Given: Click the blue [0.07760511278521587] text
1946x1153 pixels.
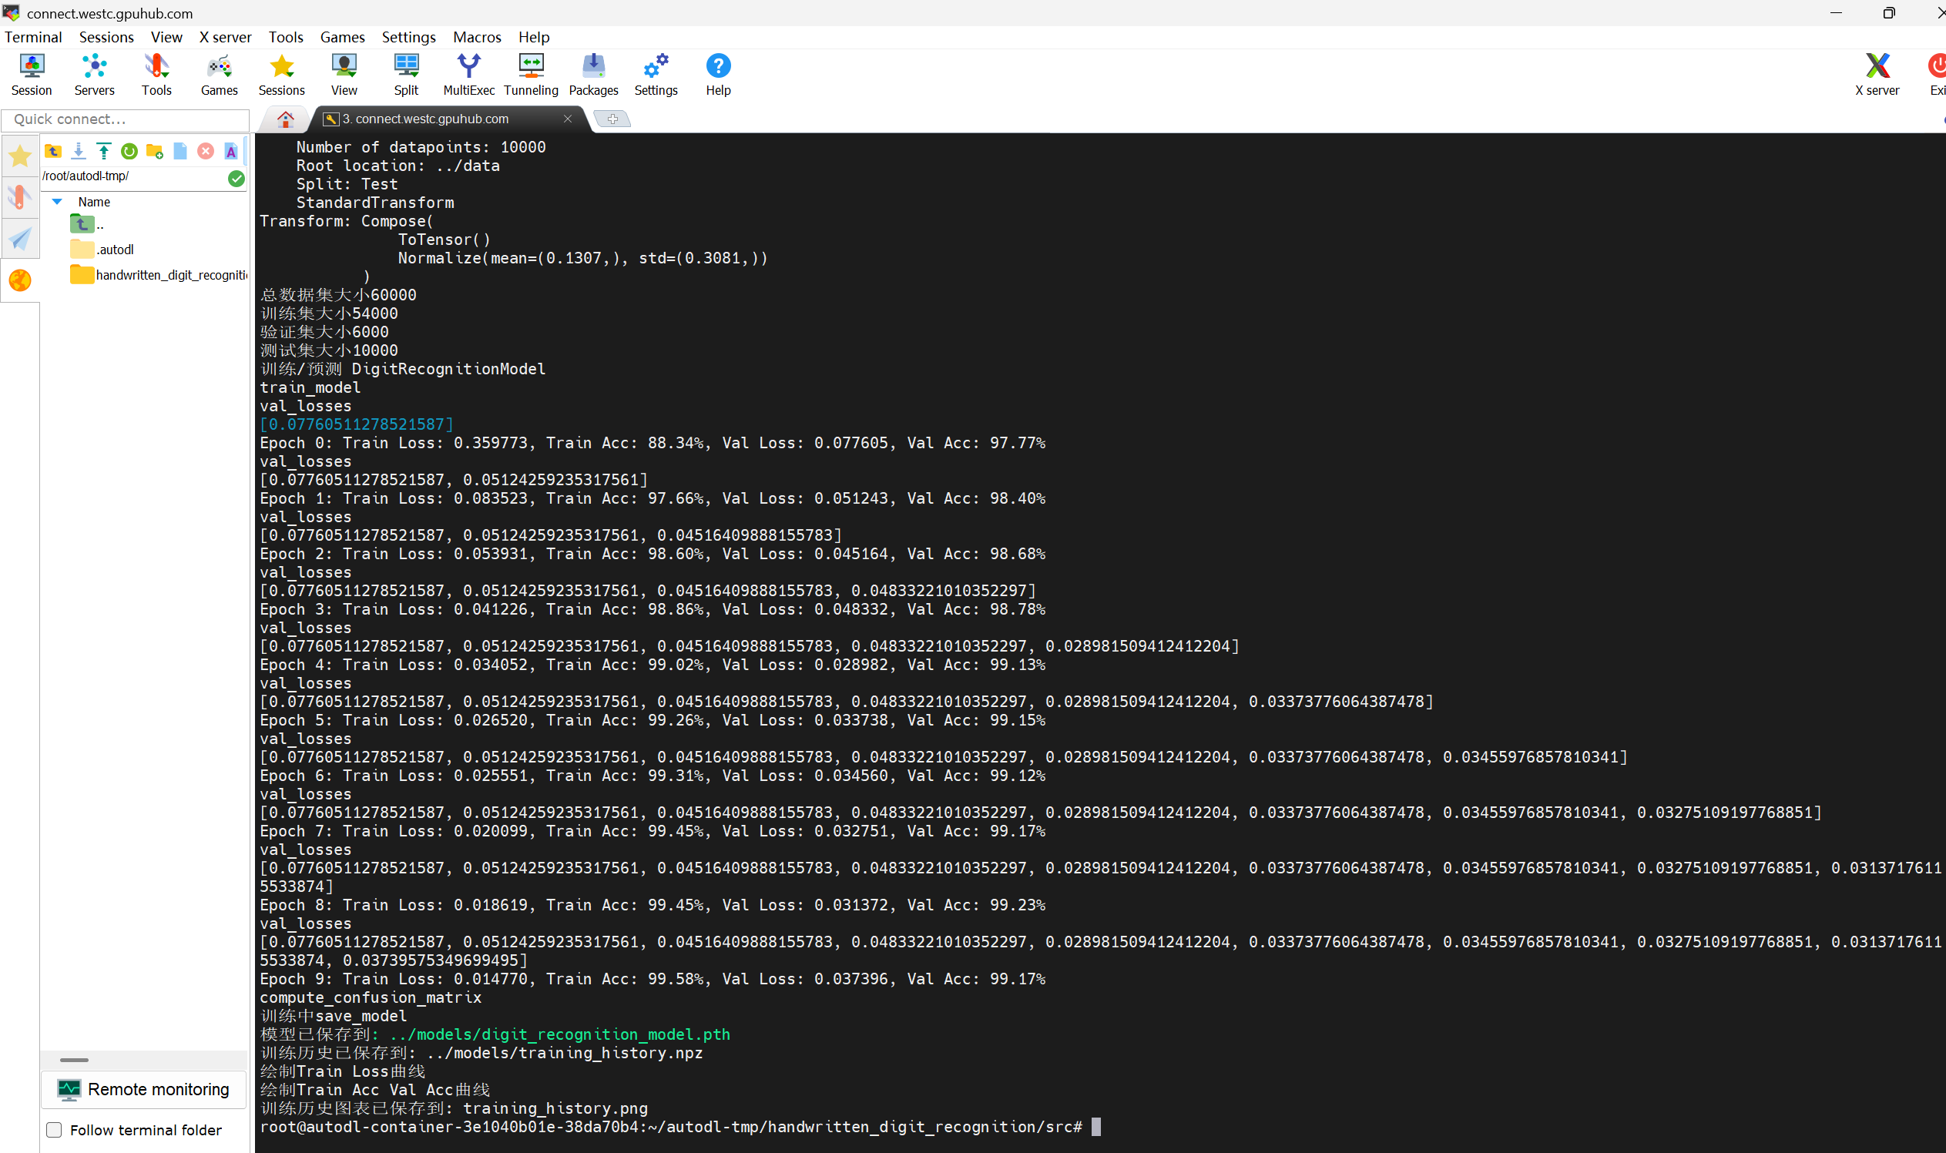Looking at the screenshot, I should [357, 424].
